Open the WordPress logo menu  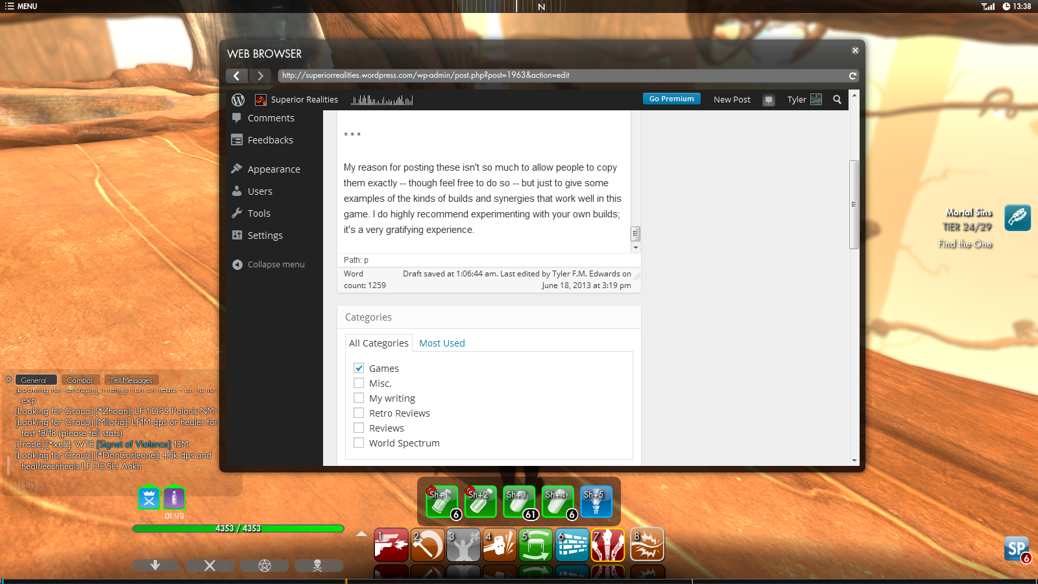pos(238,100)
